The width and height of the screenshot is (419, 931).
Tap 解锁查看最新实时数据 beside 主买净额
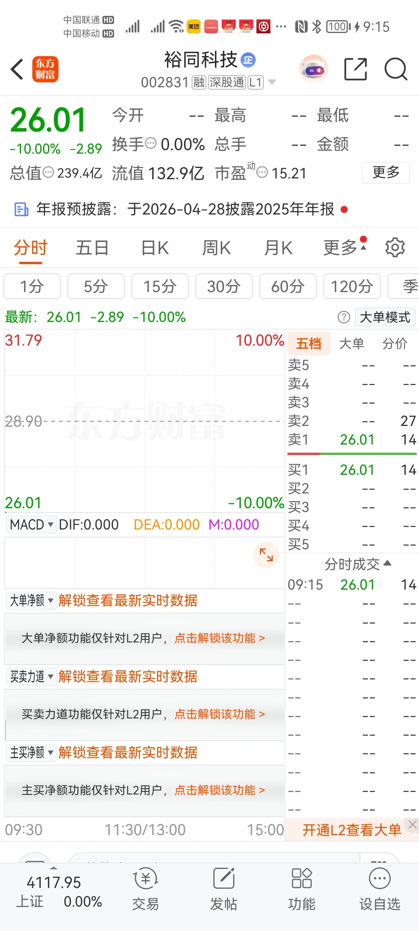128,753
